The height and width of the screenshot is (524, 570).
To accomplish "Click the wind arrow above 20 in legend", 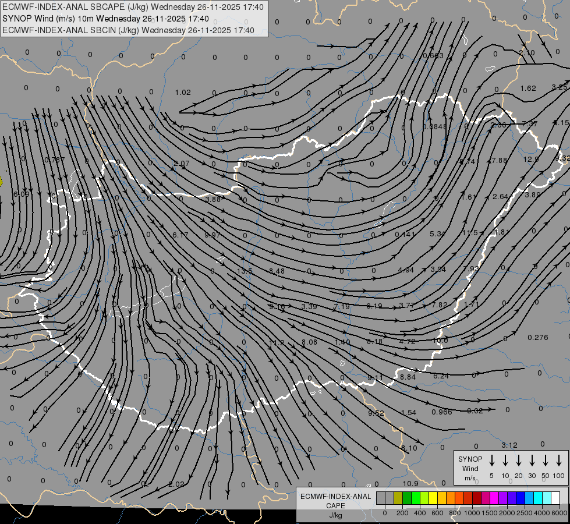I will point(519,461).
